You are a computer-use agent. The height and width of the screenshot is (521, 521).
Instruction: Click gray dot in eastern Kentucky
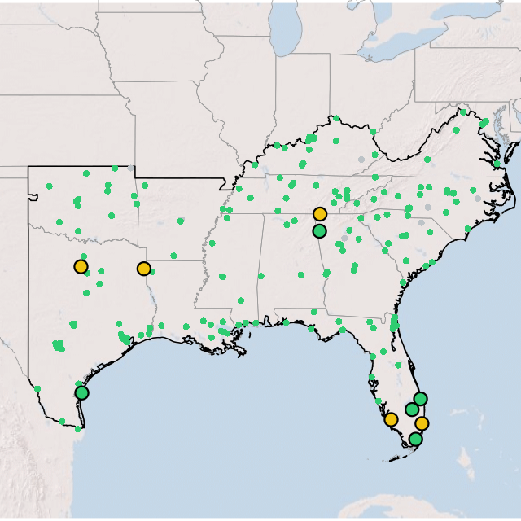(x=361, y=160)
